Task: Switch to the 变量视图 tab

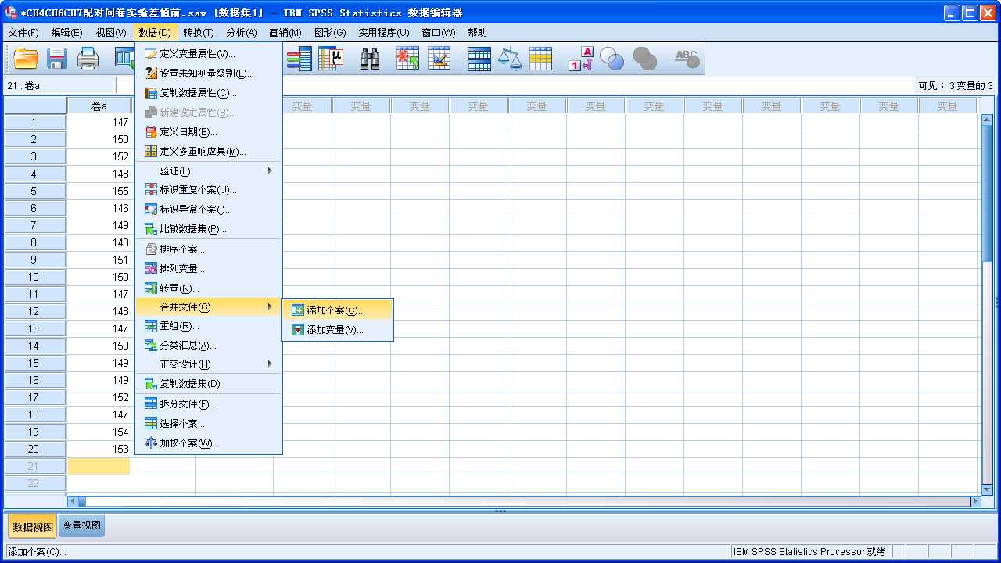Action: click(82, 525)
